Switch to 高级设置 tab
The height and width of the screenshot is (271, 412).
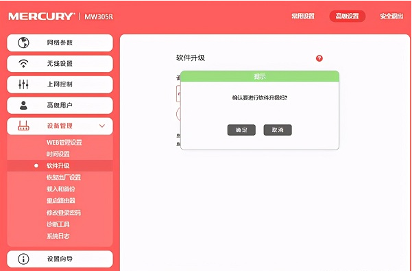tap(348, 16)
